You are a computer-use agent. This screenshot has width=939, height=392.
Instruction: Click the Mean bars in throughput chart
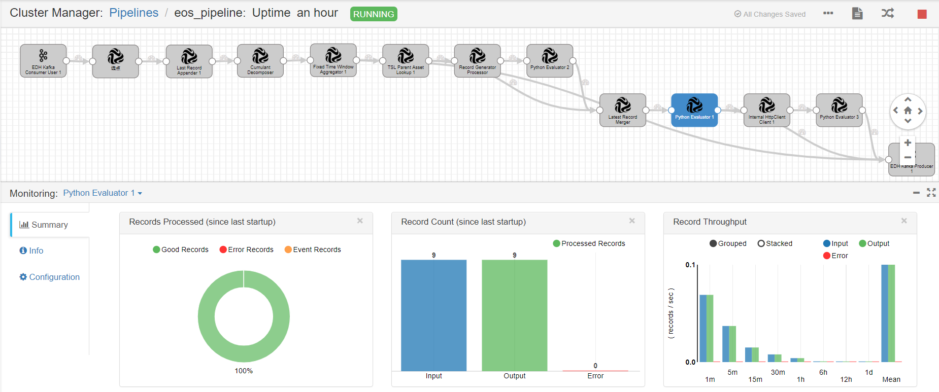click(888, 313)
